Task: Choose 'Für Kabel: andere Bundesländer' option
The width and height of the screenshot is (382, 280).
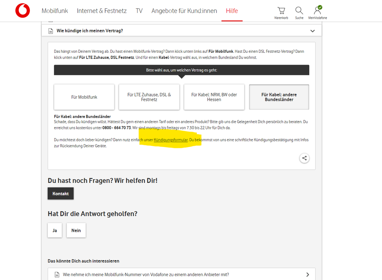Action: tap(279, 97)
